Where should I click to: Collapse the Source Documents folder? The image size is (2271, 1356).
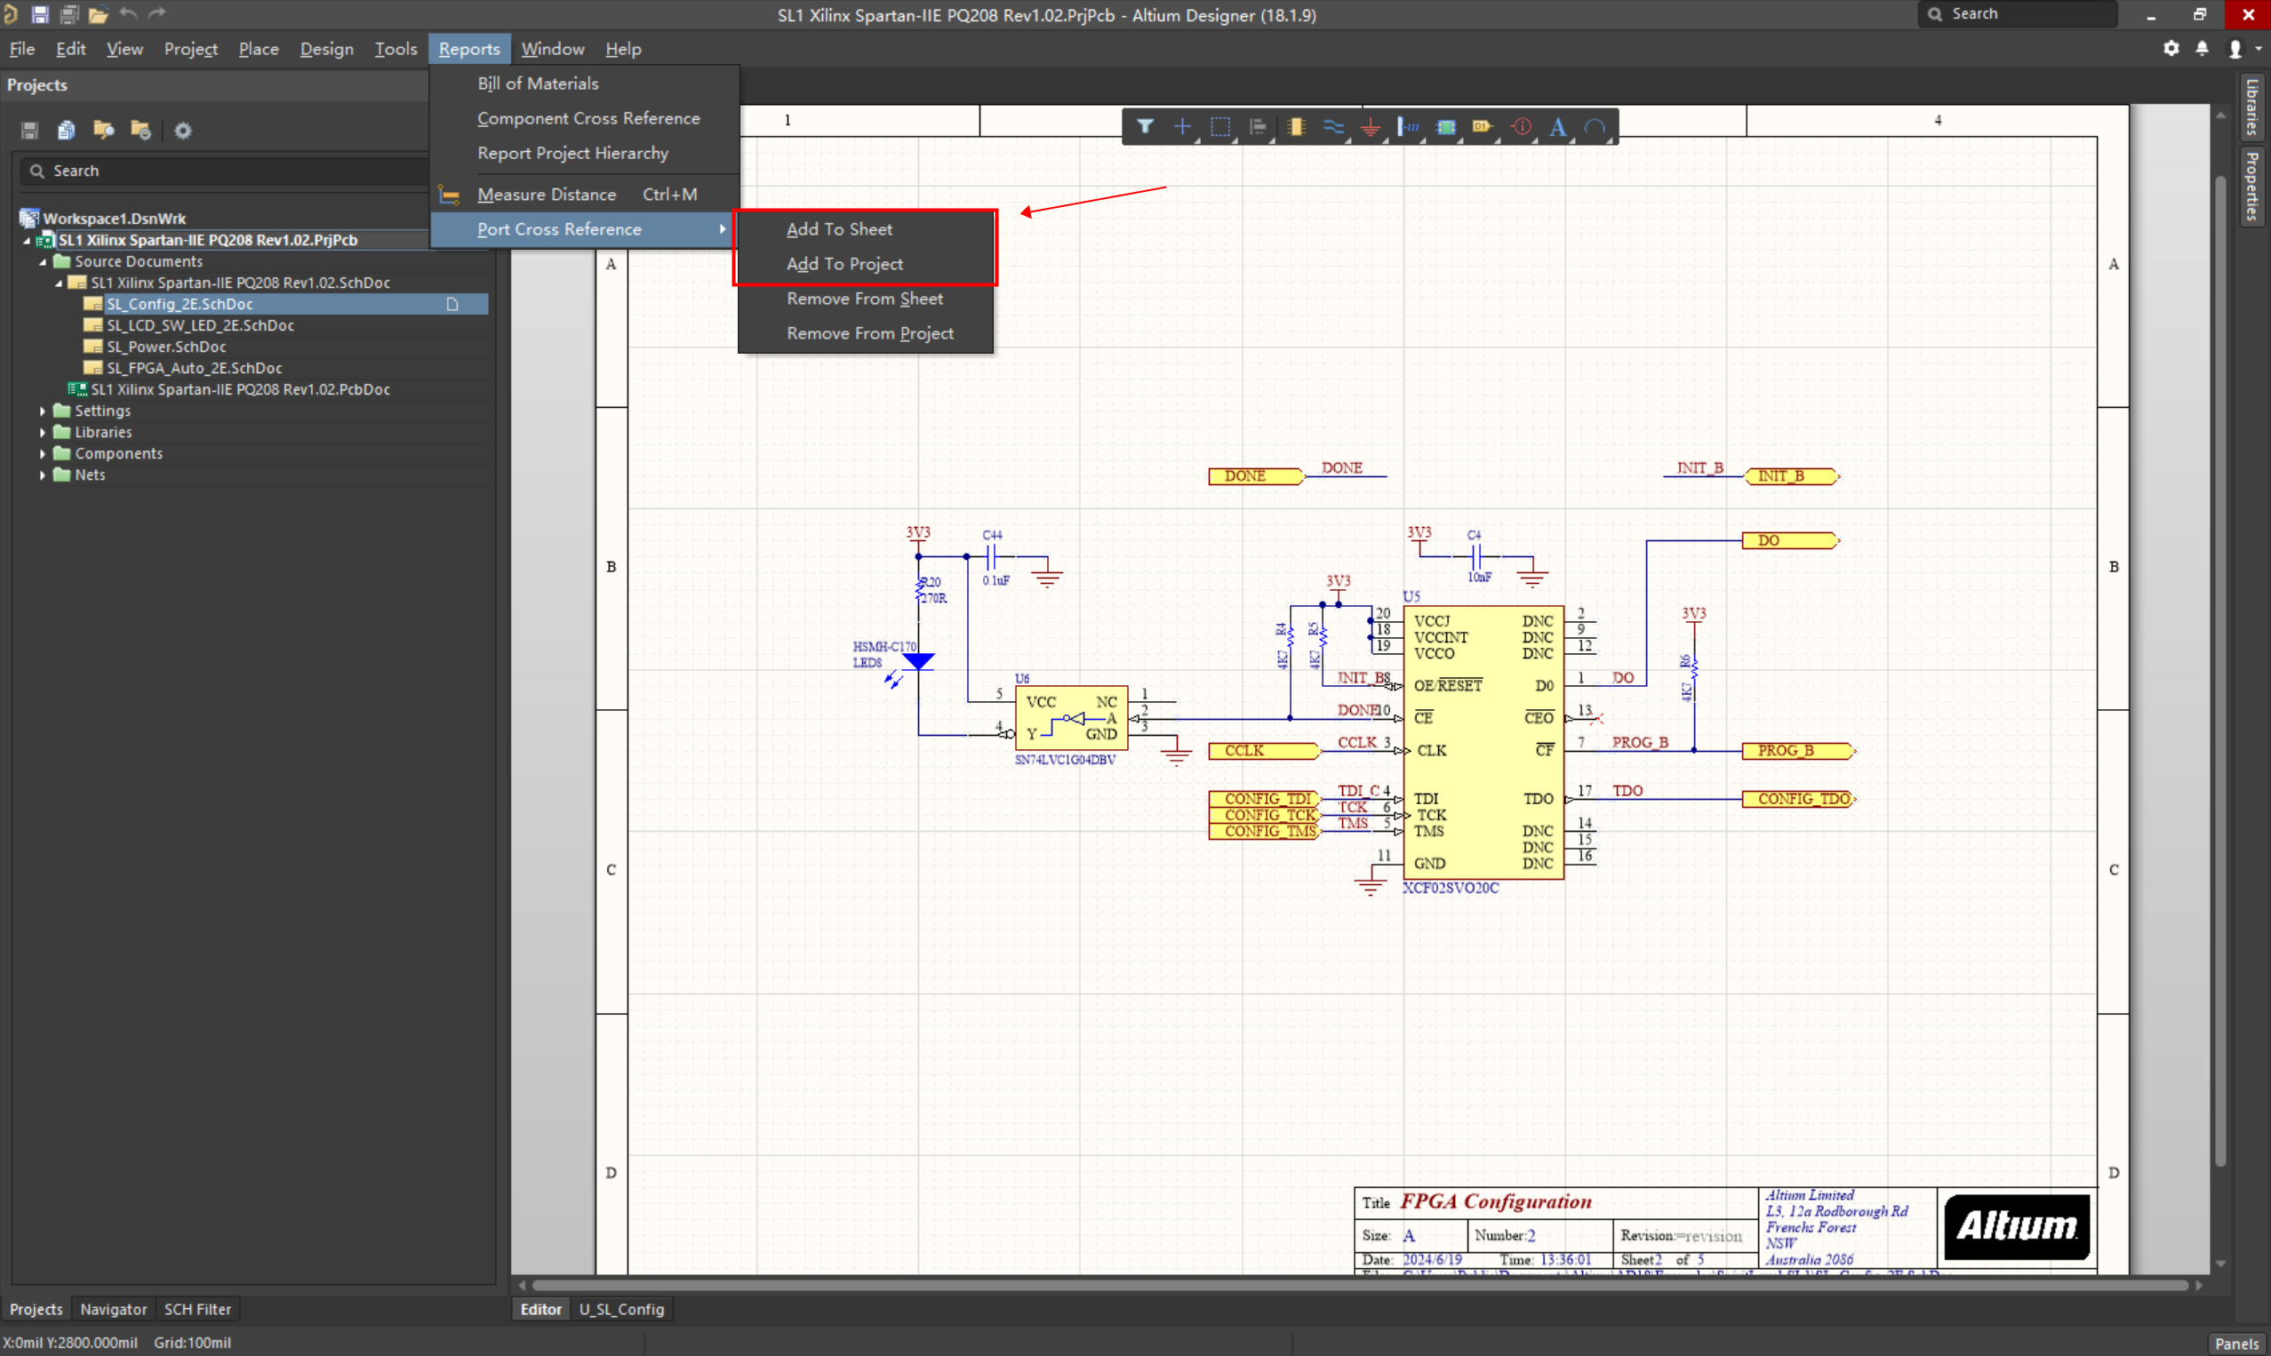click(42, 261)
